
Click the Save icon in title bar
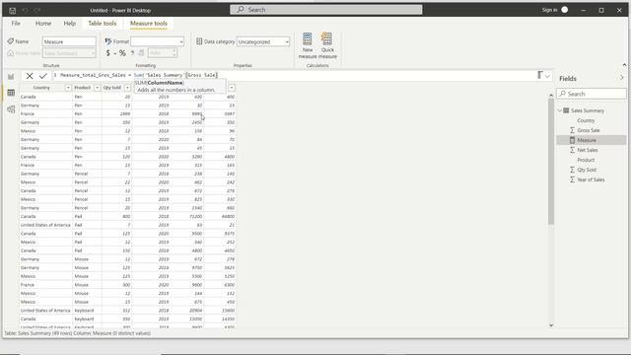point(13,10)
